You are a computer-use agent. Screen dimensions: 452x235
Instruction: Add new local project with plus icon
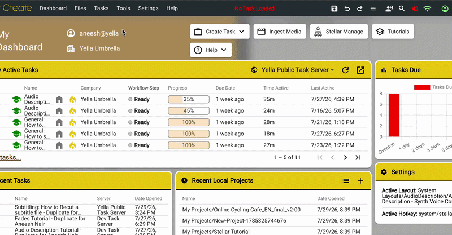click(x=360, y=181)
